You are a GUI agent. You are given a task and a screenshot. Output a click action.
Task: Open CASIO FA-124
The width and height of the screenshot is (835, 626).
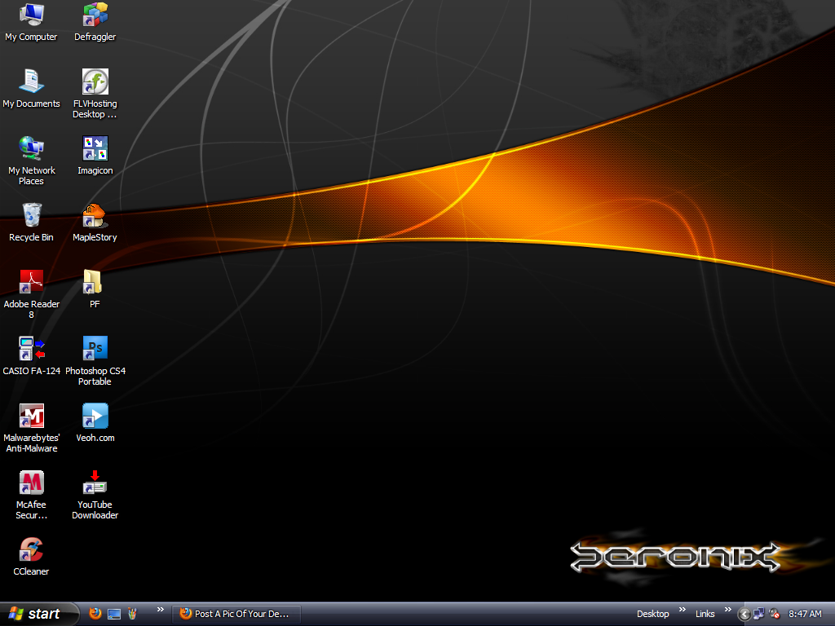(31, 349)
